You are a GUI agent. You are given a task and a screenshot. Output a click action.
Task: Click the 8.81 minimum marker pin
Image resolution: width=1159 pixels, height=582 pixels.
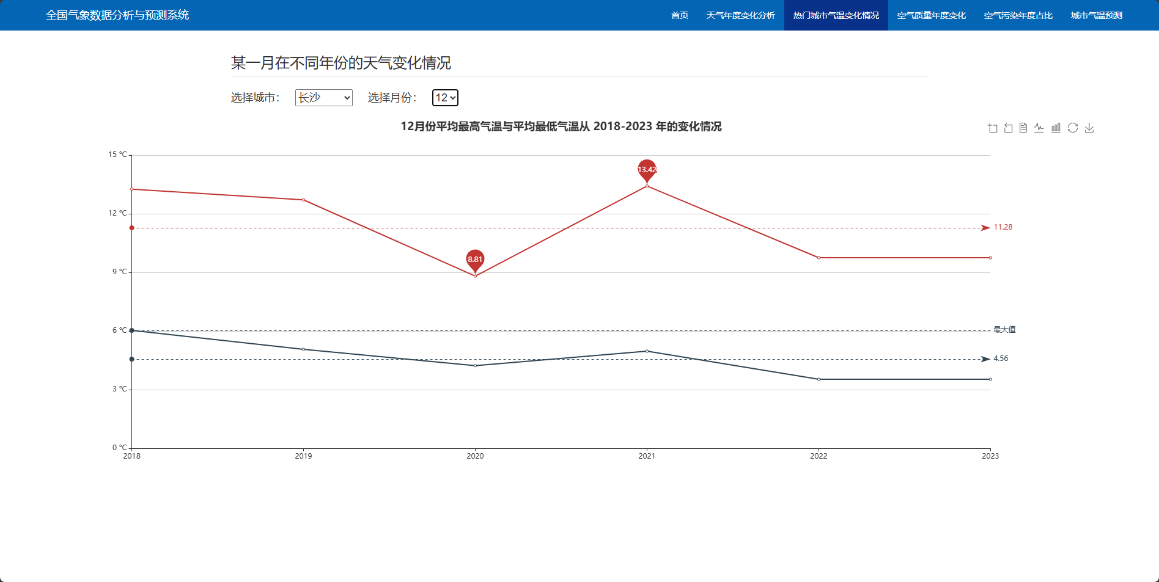(x=475, y=260)
